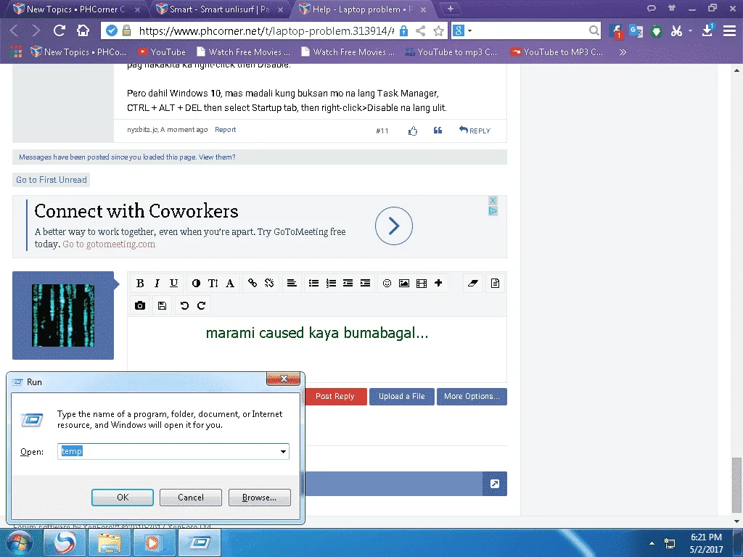The width and height of the screenshot is (743, 557).
Task: Bookmark page with star icon
Action: pos(439,31)
